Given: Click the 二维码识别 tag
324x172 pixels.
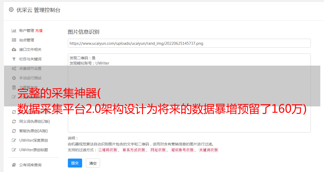Looking at the screenshot, I should point(108,150).
